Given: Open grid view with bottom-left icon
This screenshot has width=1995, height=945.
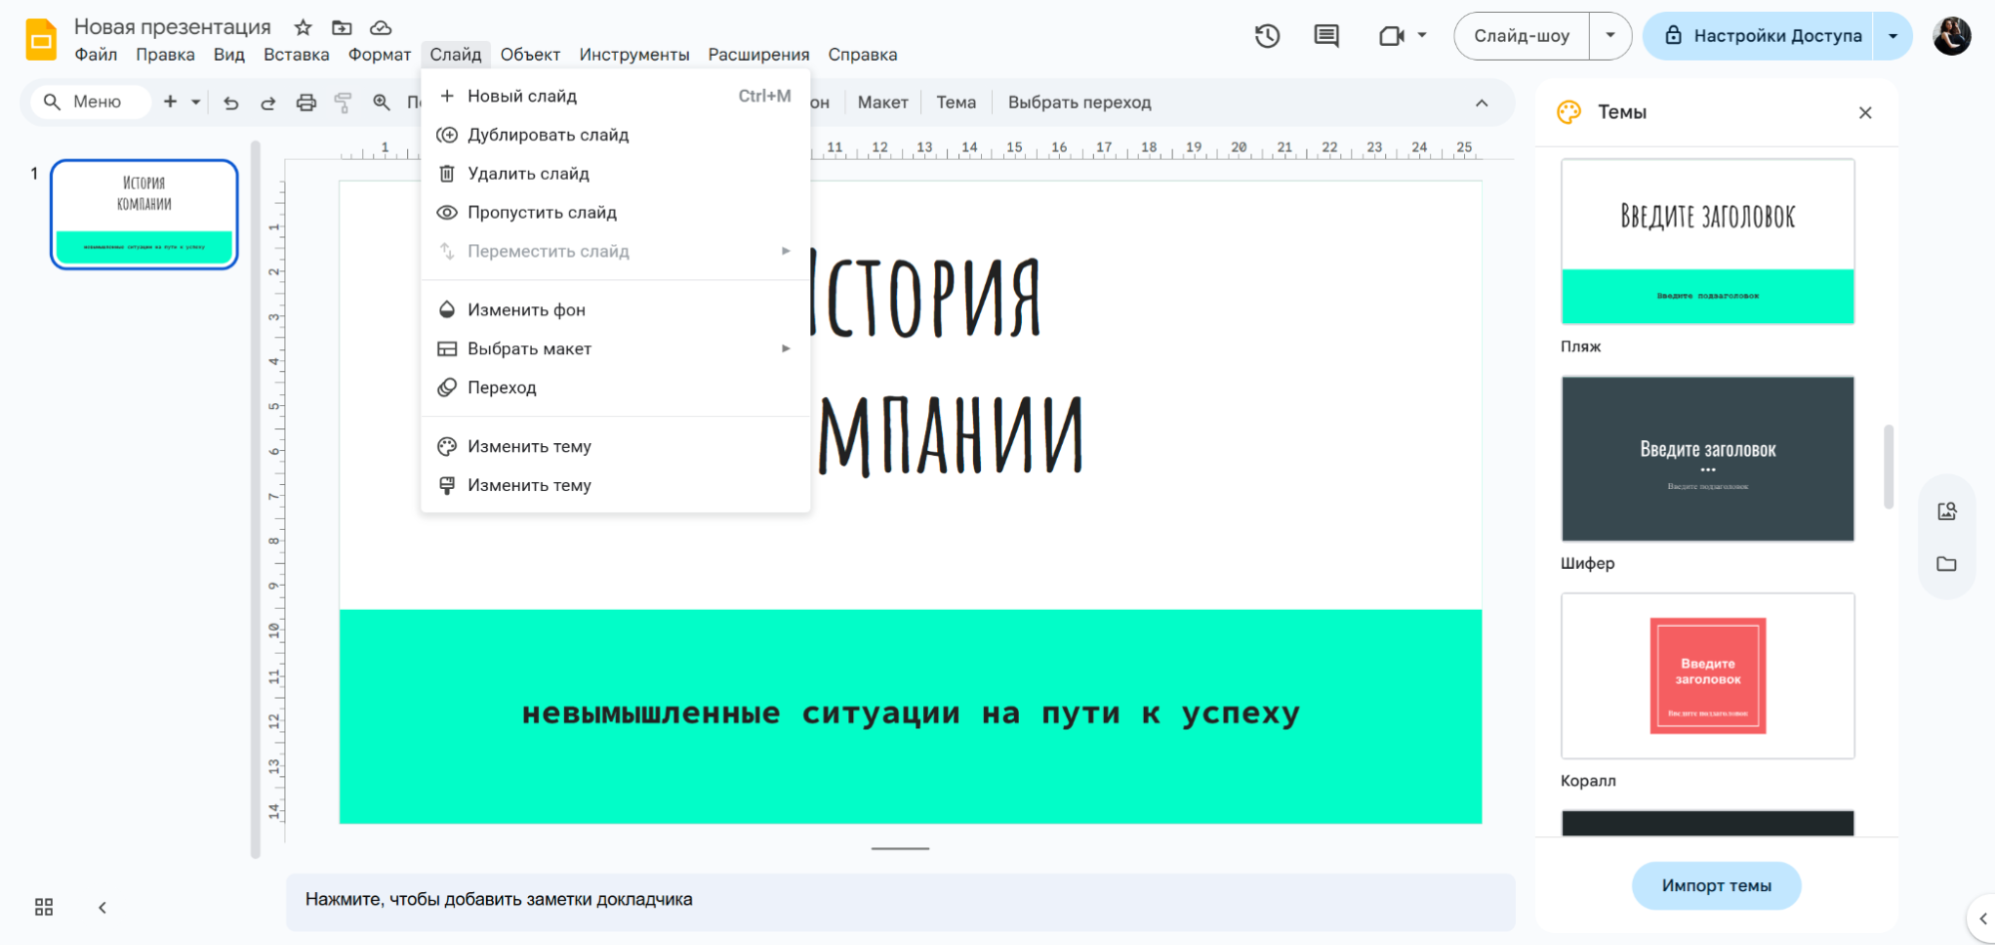Looking at the screenshot, I should [44, 907].
